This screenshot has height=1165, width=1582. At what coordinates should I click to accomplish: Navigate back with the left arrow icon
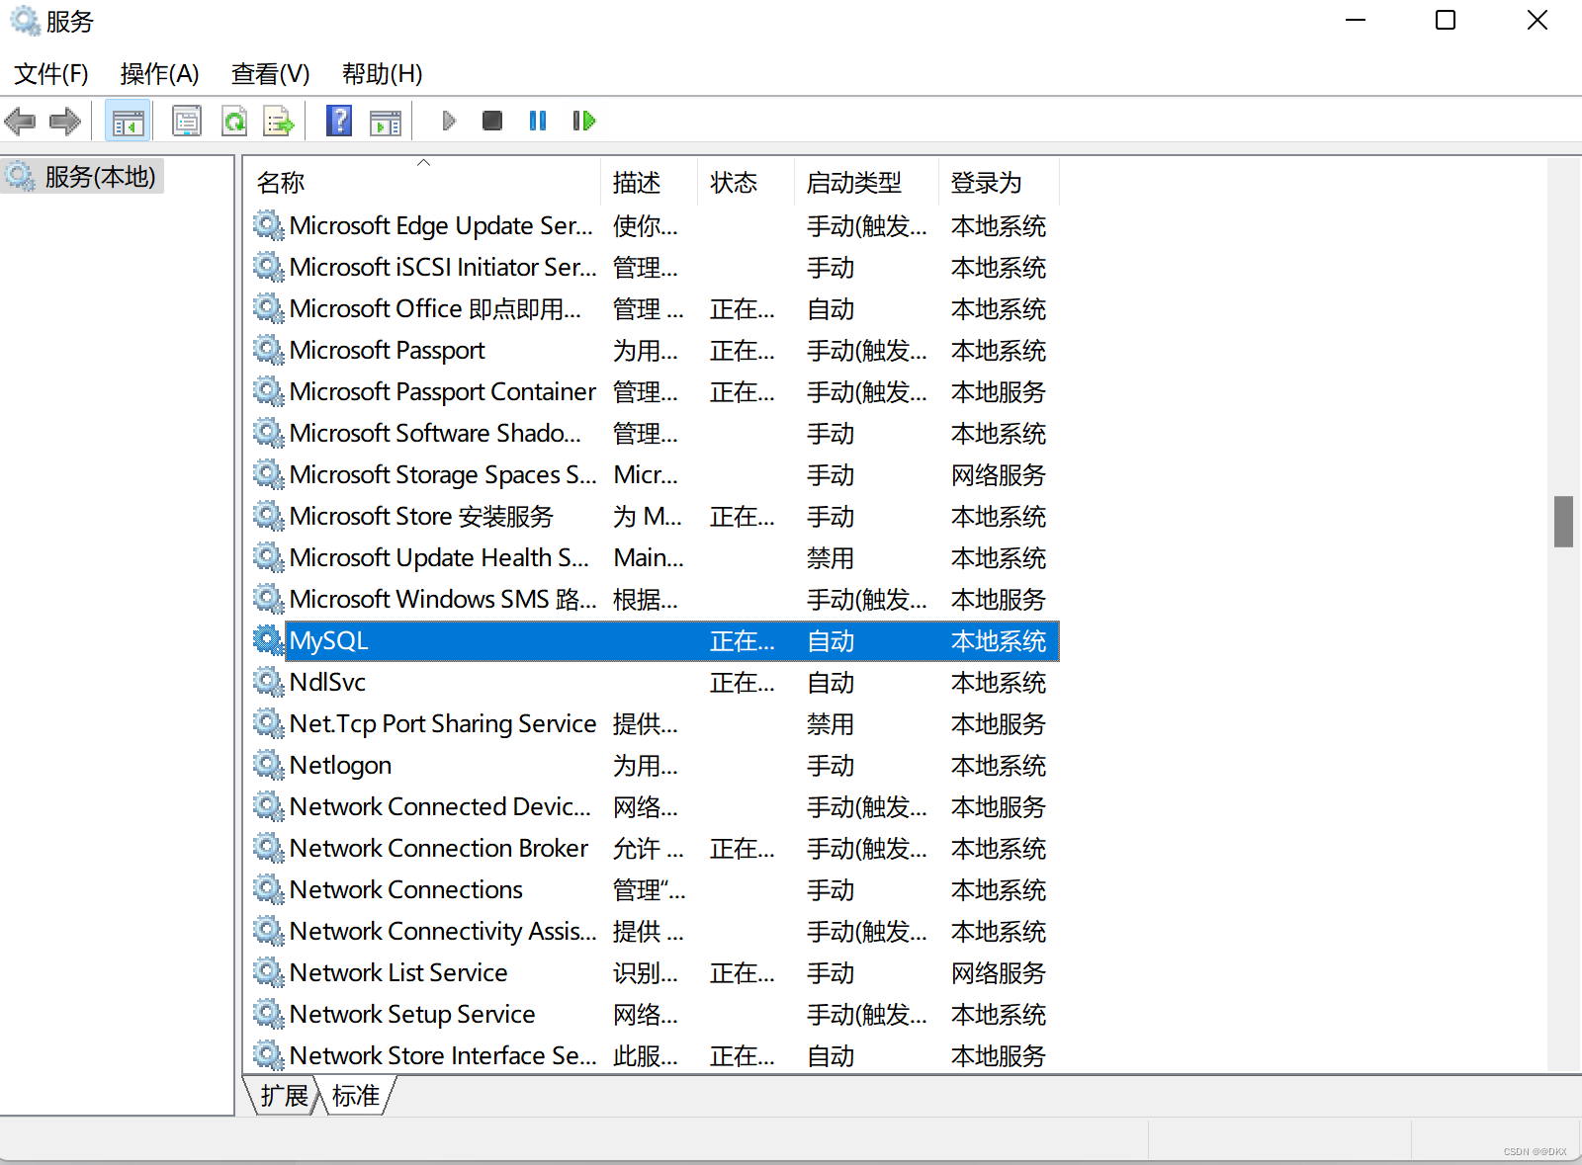point(20,120)
